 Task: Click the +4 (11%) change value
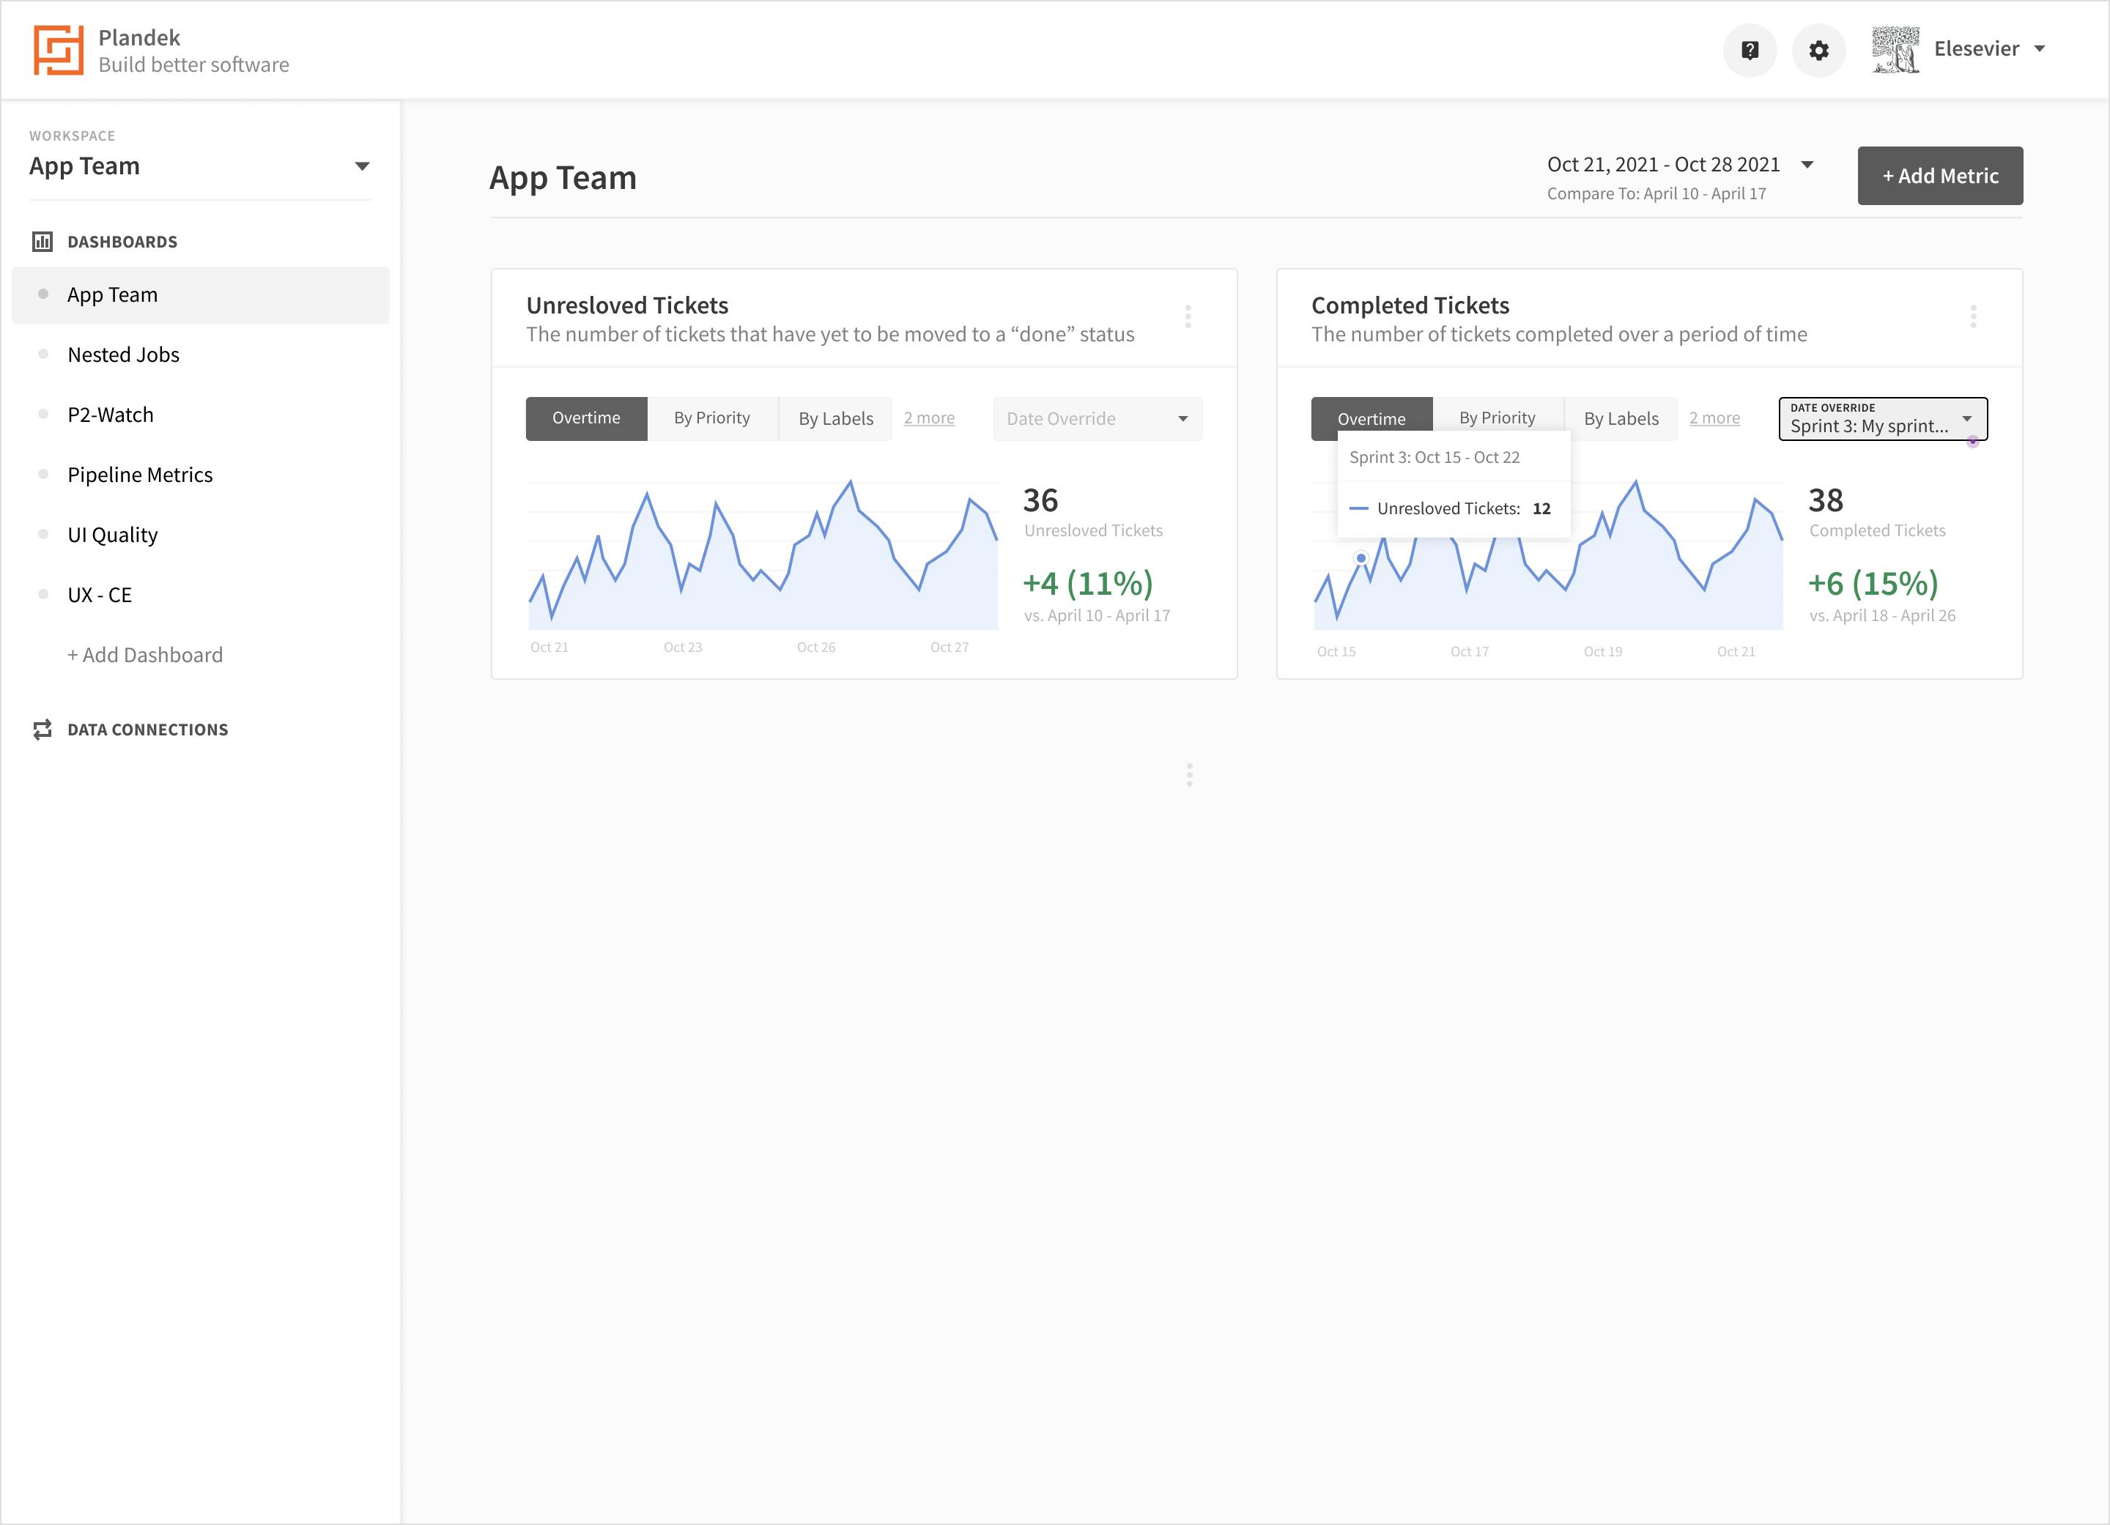point(1087,583)
